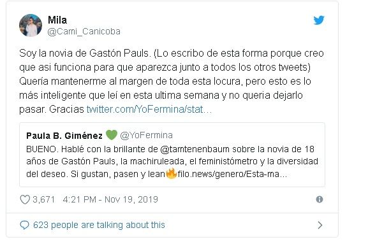
Task: Expand conversation with right chevron arrow
Action: (320, 225)
